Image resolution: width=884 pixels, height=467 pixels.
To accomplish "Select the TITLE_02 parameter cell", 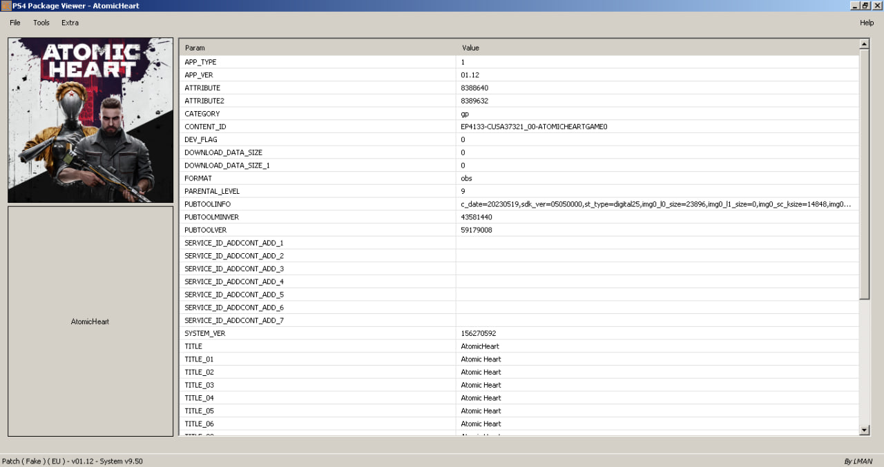I will point(318,372).
